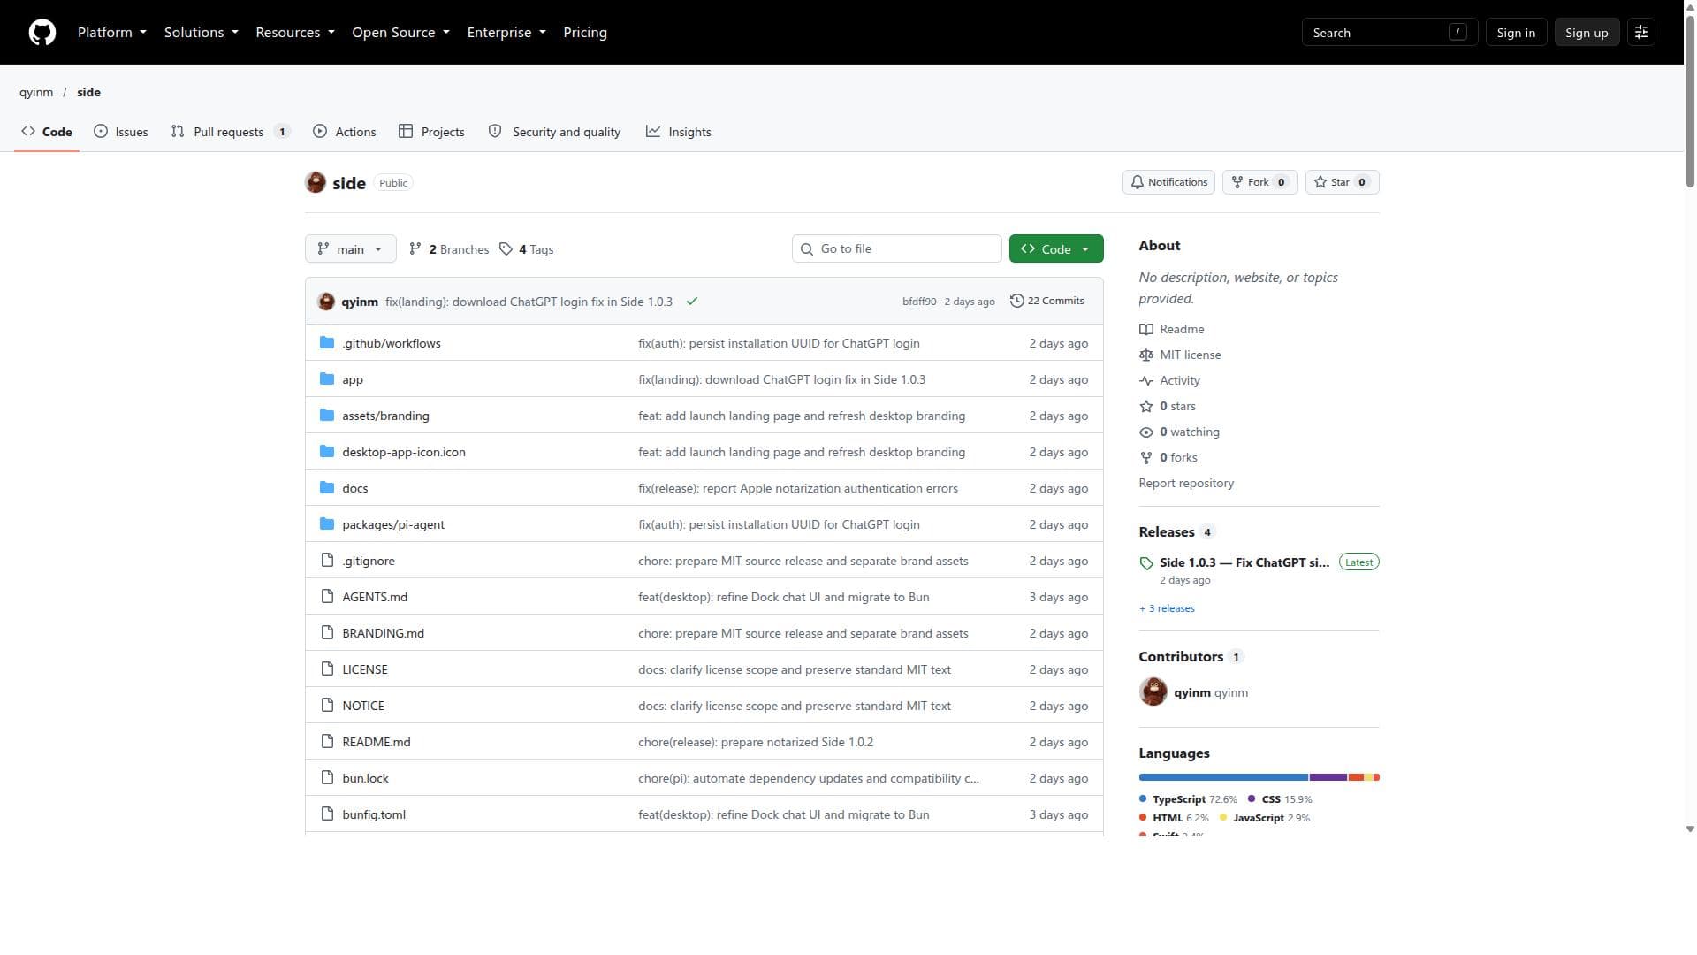Expand the Solutions menu
1697x955 pixels.
[202, 33]
